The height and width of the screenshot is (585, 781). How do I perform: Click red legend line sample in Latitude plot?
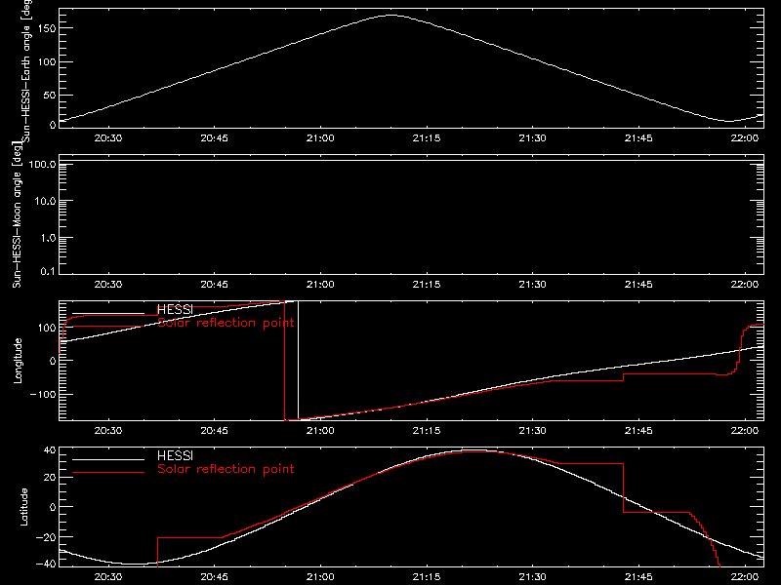point(108,472)
